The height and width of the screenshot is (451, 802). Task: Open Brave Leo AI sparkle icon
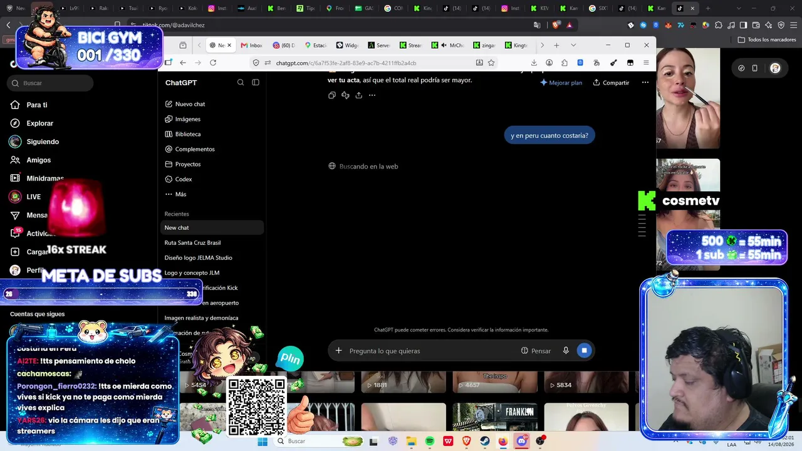[768, 25]
